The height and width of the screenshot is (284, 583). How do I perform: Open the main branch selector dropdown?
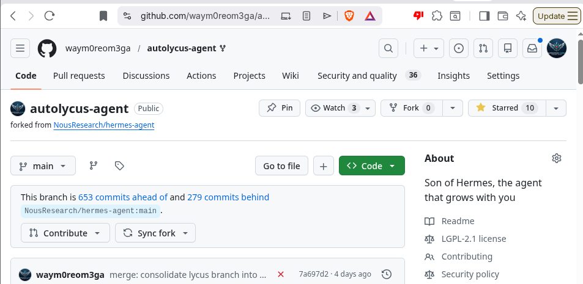(x=43, y=166)
